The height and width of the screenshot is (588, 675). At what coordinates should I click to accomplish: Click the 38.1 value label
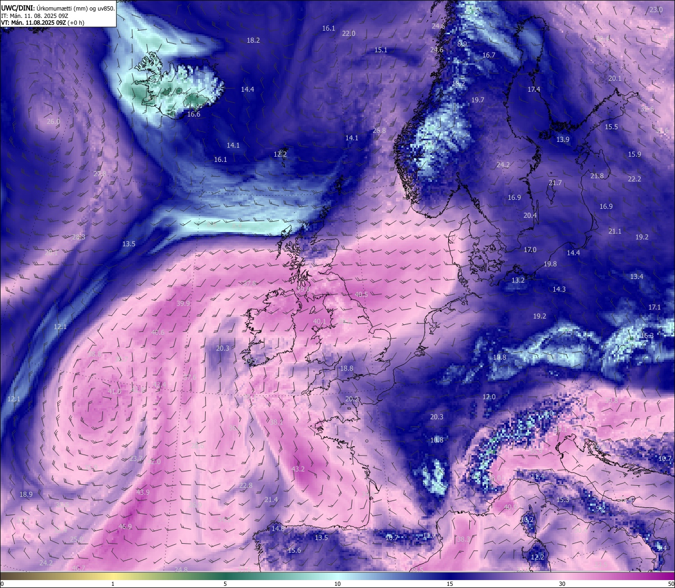[x=276, y=422]
